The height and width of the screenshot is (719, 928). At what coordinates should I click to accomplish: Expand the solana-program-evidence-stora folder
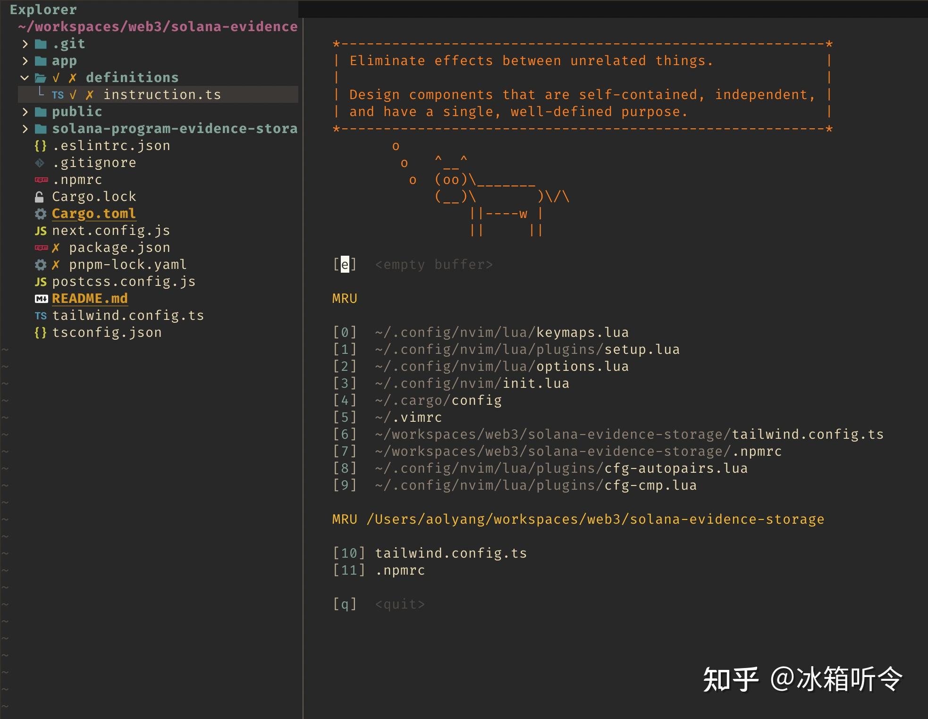(x=25, y=128)
